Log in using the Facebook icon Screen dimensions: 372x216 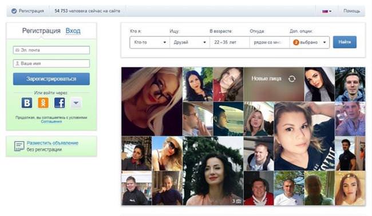click(60, 103)
